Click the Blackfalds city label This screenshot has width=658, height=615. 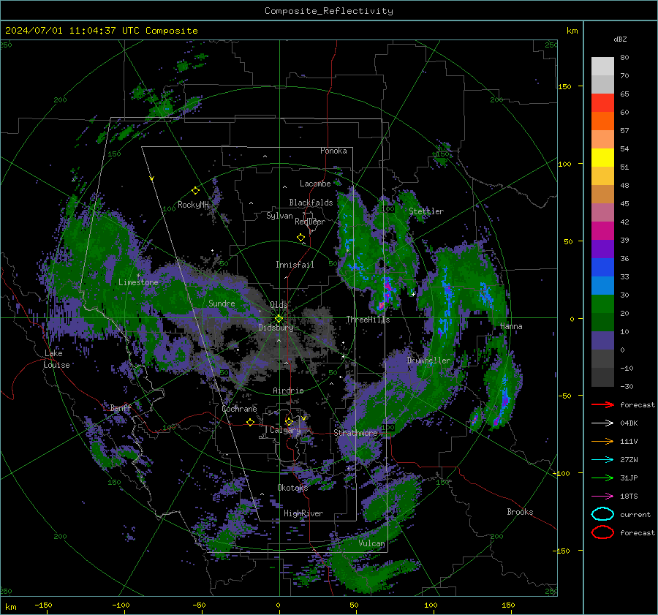click(x=311, y=203)
